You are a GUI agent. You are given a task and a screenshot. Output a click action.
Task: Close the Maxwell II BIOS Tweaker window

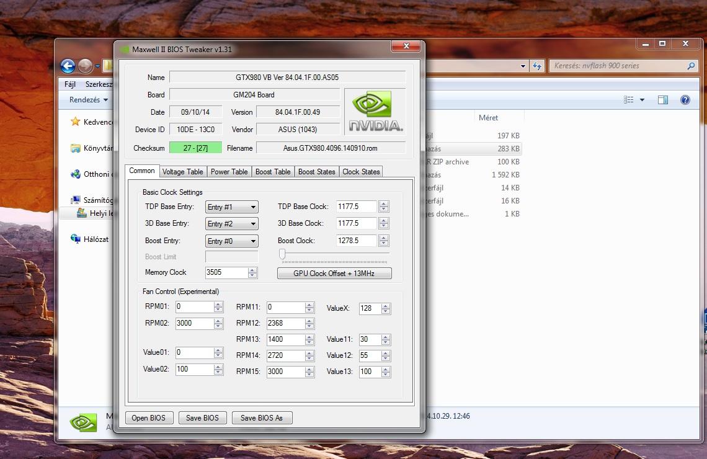[x=406, y=45]
